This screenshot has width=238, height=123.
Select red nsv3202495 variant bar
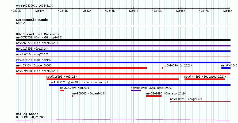coord(154,96)
